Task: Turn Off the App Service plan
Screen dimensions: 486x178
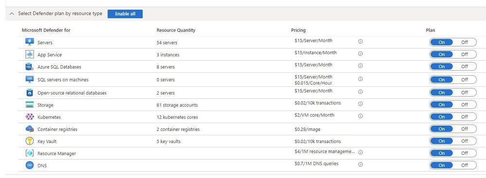Action: [x=464, y=54]
